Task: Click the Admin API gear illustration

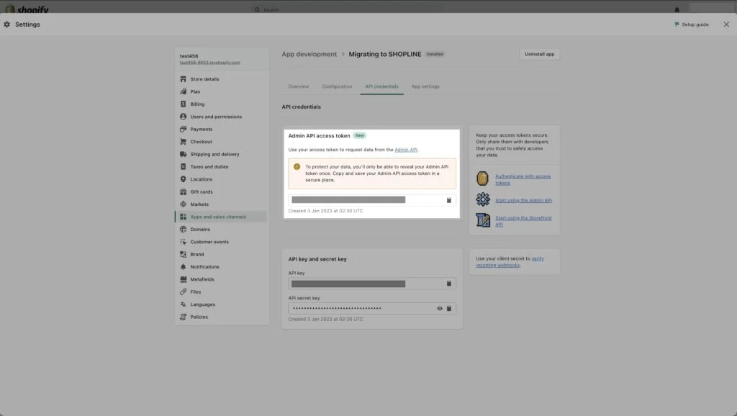Action: click(483, 199)
